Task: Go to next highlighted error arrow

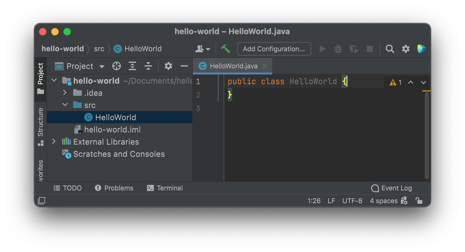Action: click(x=424, y=82)
